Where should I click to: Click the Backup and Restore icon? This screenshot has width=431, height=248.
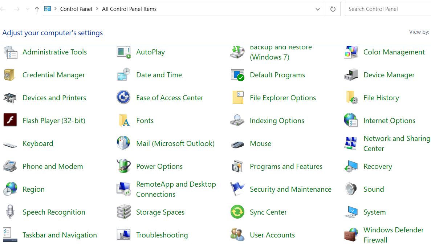[x=237, y=52]
